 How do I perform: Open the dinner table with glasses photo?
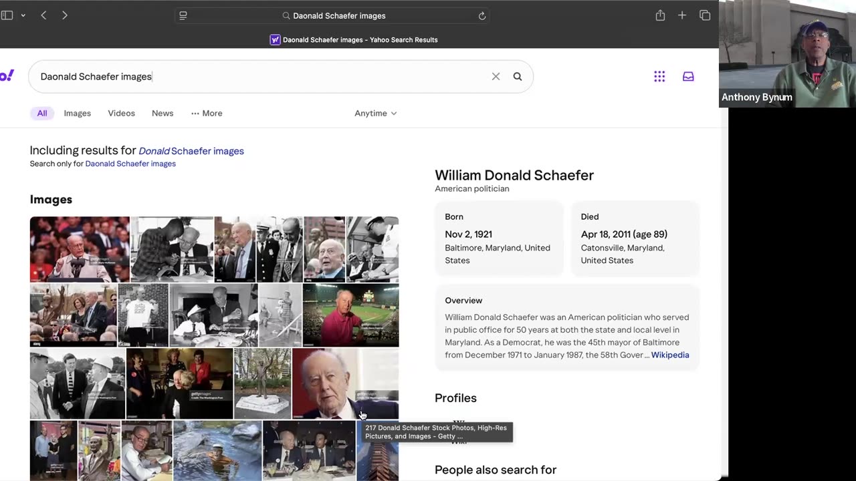tap(309, 450)
